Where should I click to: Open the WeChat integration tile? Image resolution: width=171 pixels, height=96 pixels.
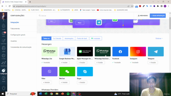pyautogui.click(x=67, y=71)
